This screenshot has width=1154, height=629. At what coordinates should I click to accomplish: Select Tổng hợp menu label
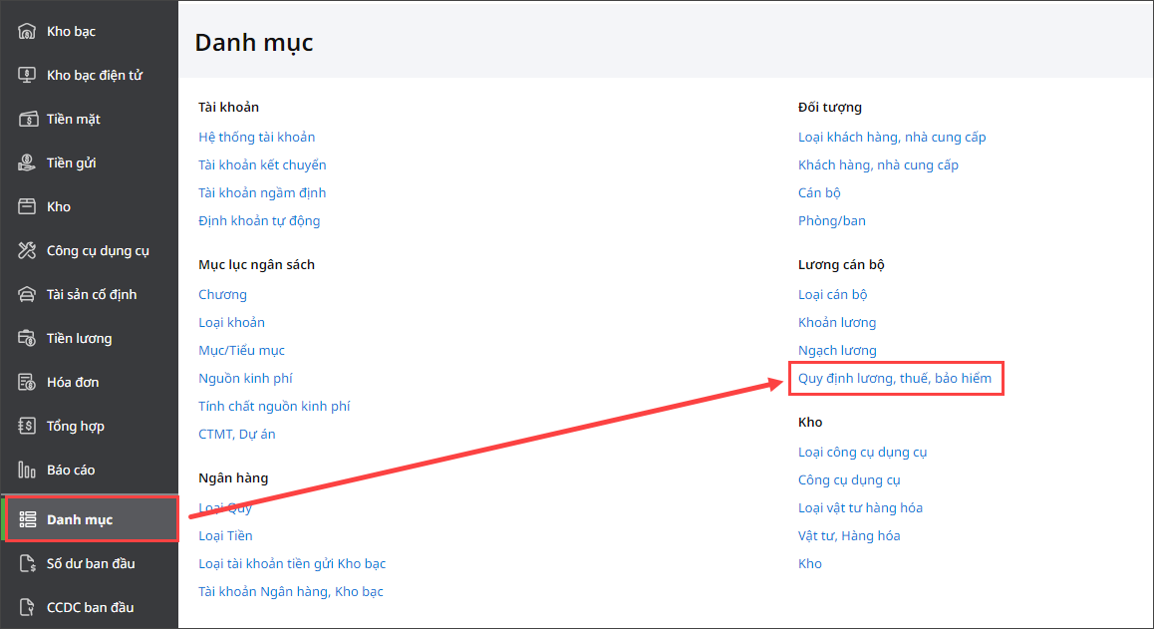76,426
